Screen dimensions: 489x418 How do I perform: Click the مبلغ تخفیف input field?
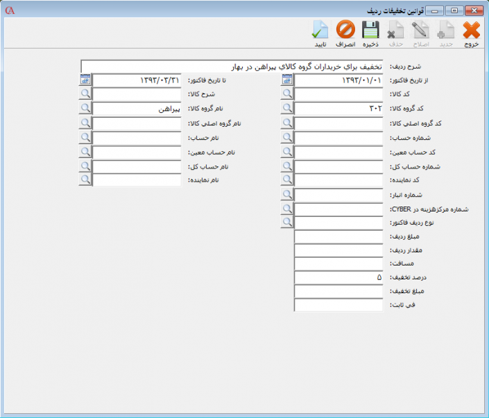pos(338,291)
